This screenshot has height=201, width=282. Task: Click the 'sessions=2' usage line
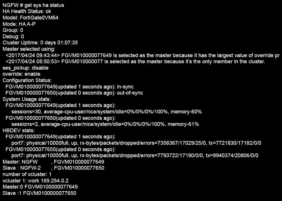[x=105, y=124]
